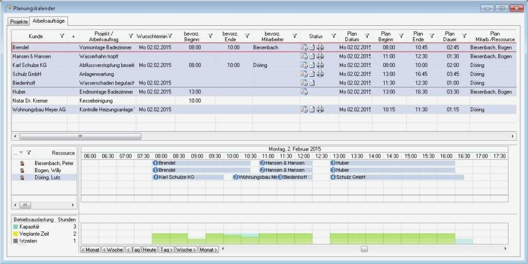Click person icon beside Döring, Lutz
528x264 pixels.
(22, 177)
